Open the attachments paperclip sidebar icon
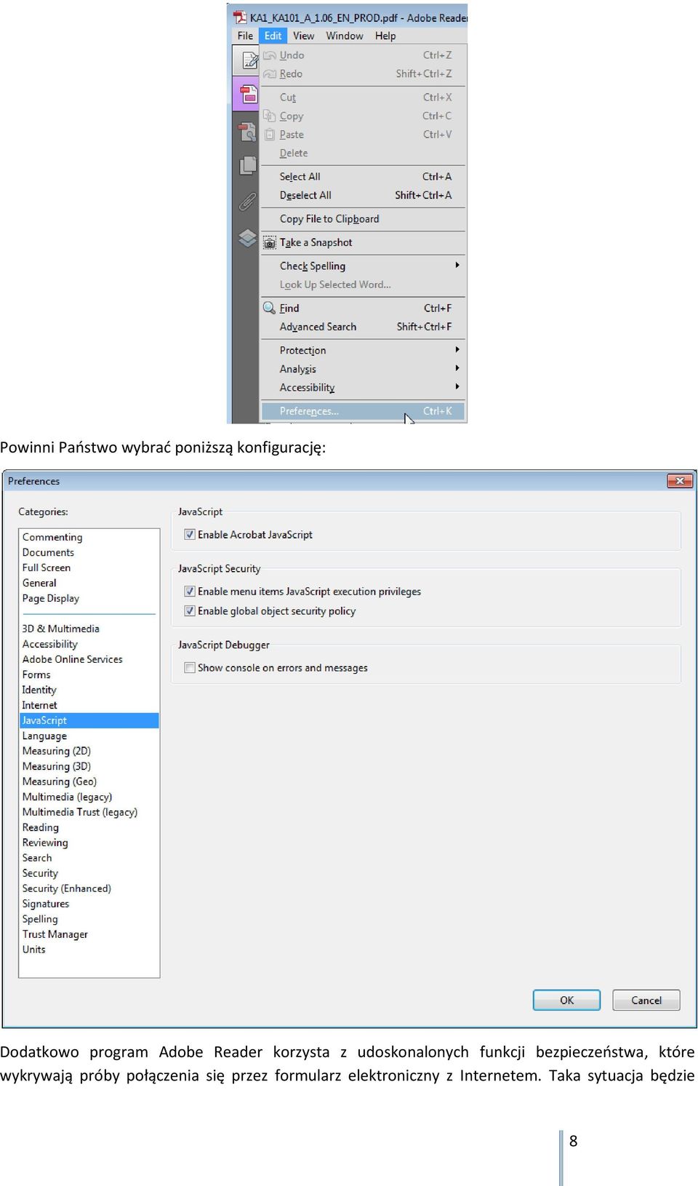 tap(248, 202)
